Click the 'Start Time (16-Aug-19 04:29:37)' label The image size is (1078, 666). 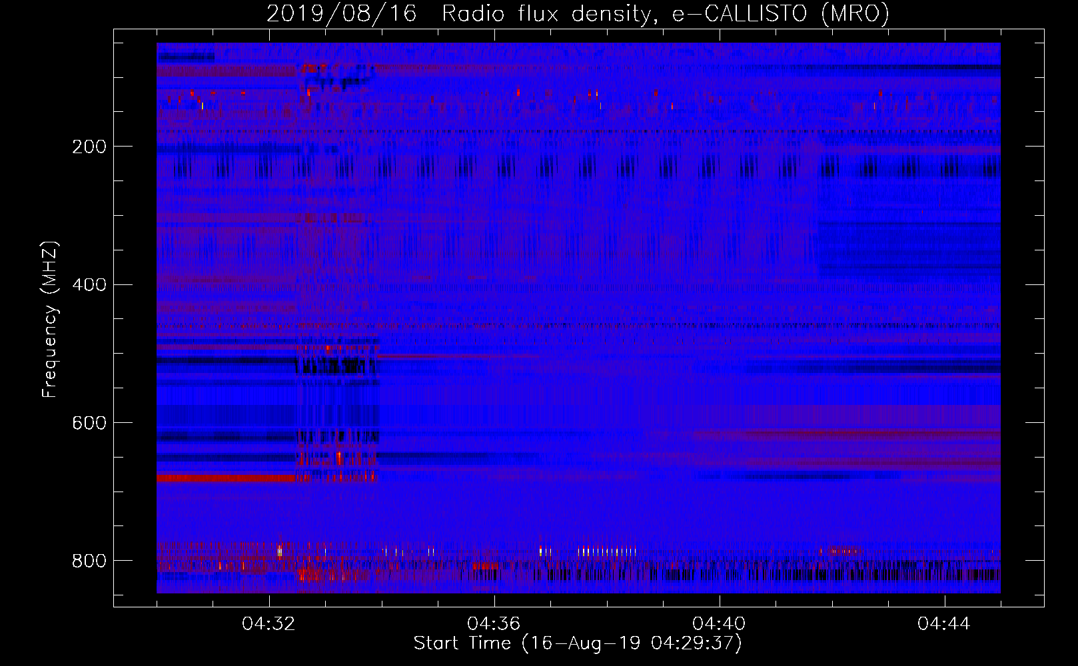click(x=578, y=643)
